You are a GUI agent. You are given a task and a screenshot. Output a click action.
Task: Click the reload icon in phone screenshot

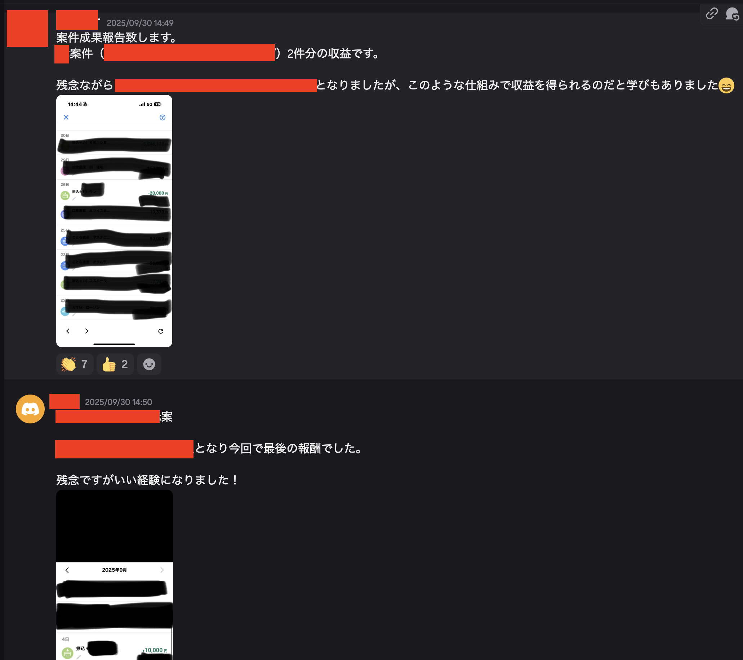coord(161,331)
